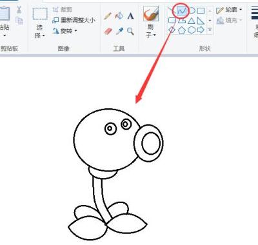Select the Curve shape tool
Viewport: 258px width, 245px height.
click(181, 11)
